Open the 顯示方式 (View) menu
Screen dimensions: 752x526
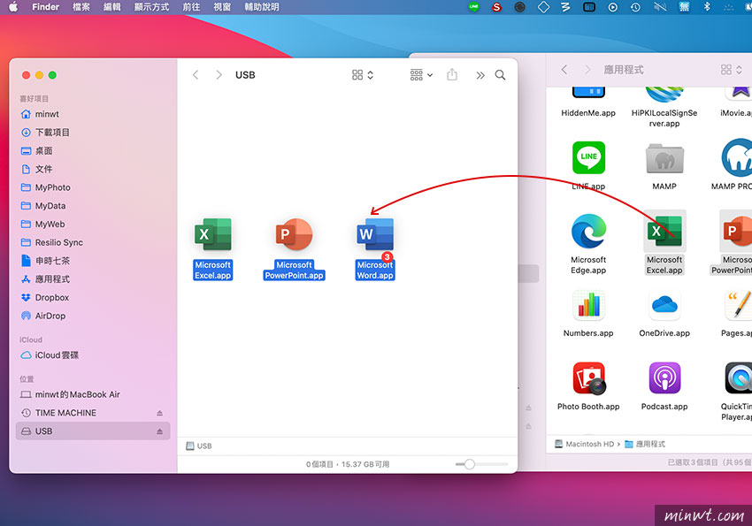151,7
